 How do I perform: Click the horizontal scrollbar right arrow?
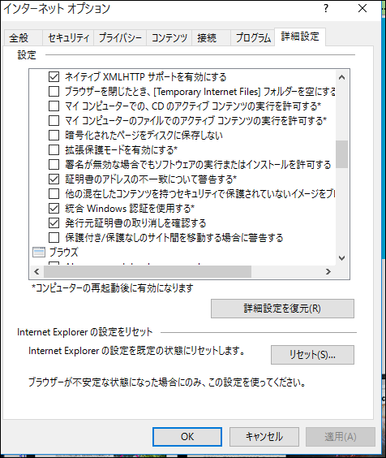[328, 272]
